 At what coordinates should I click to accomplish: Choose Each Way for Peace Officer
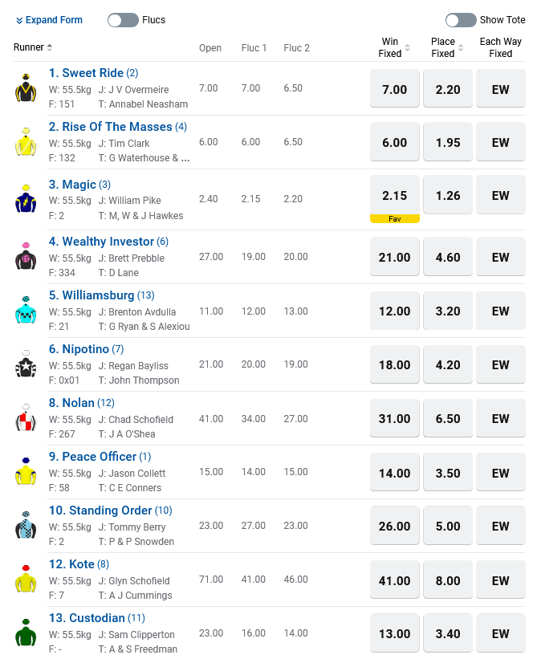(x=501, y=473)
